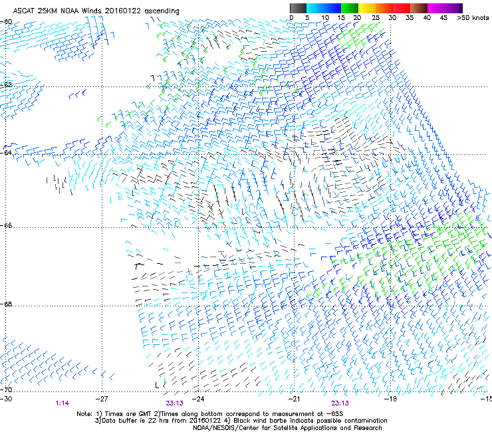The image size is (492, 432).
Task: Select the red 30-35 knots color bar segment
Action: [402, 8]
